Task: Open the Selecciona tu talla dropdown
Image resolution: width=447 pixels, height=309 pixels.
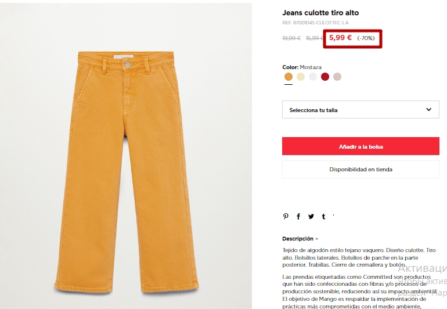Action: (361, 110)
